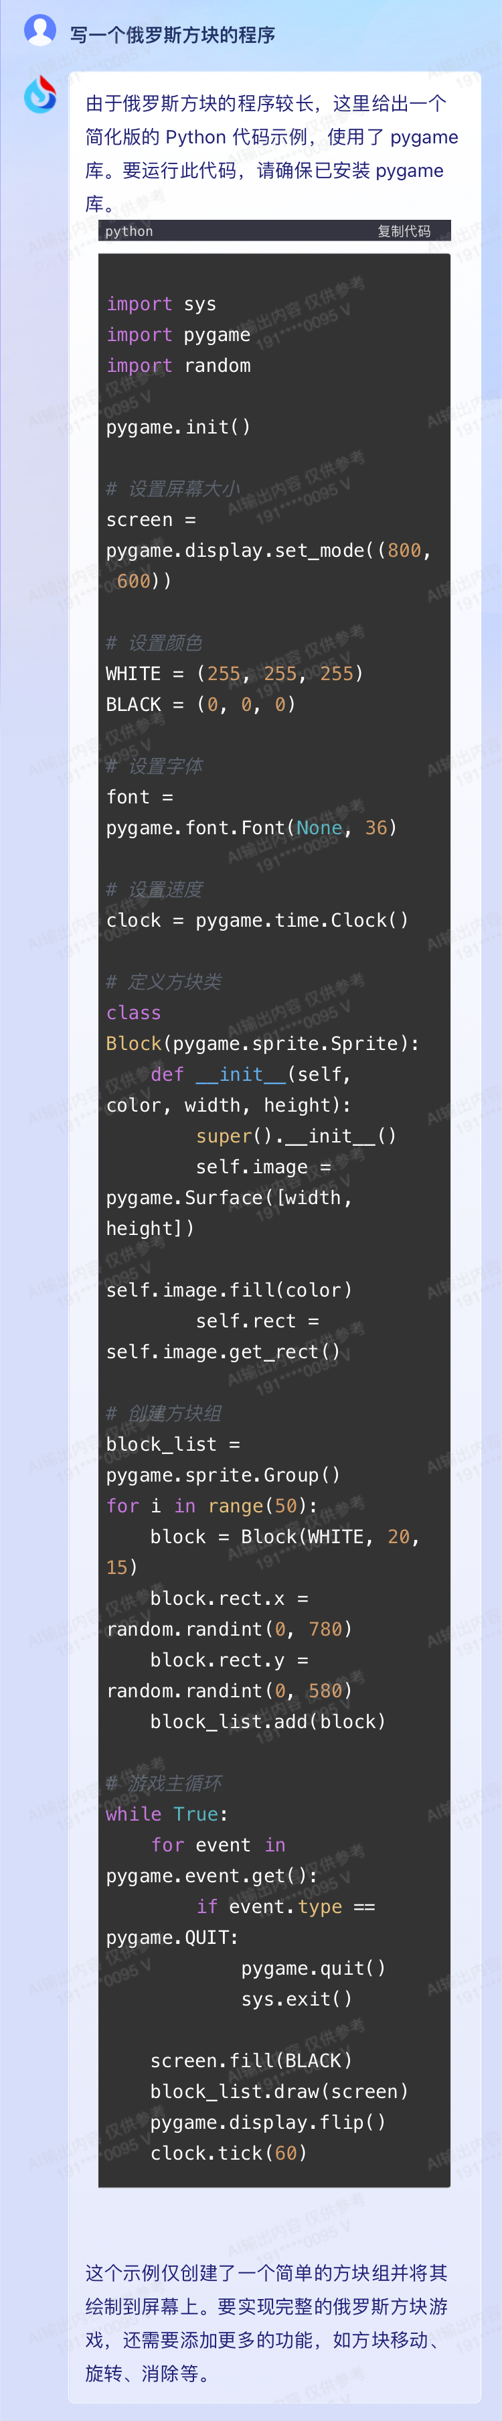Screen dimensions: 502x2421
Task: Click the 'WHITE = (255, 255, 255)' line
Action: [x=234, y=674]
